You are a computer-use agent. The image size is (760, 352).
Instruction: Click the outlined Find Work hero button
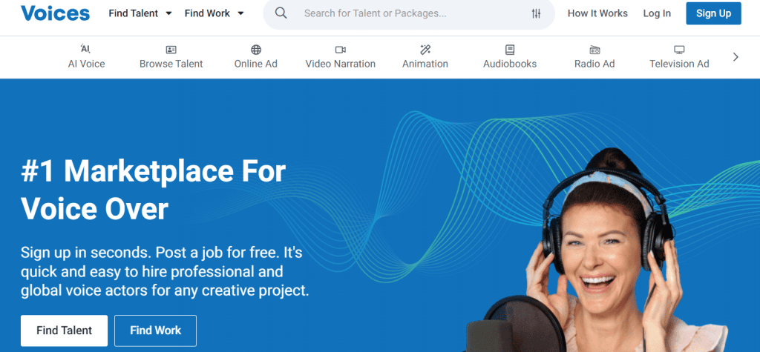click(156, 331)
